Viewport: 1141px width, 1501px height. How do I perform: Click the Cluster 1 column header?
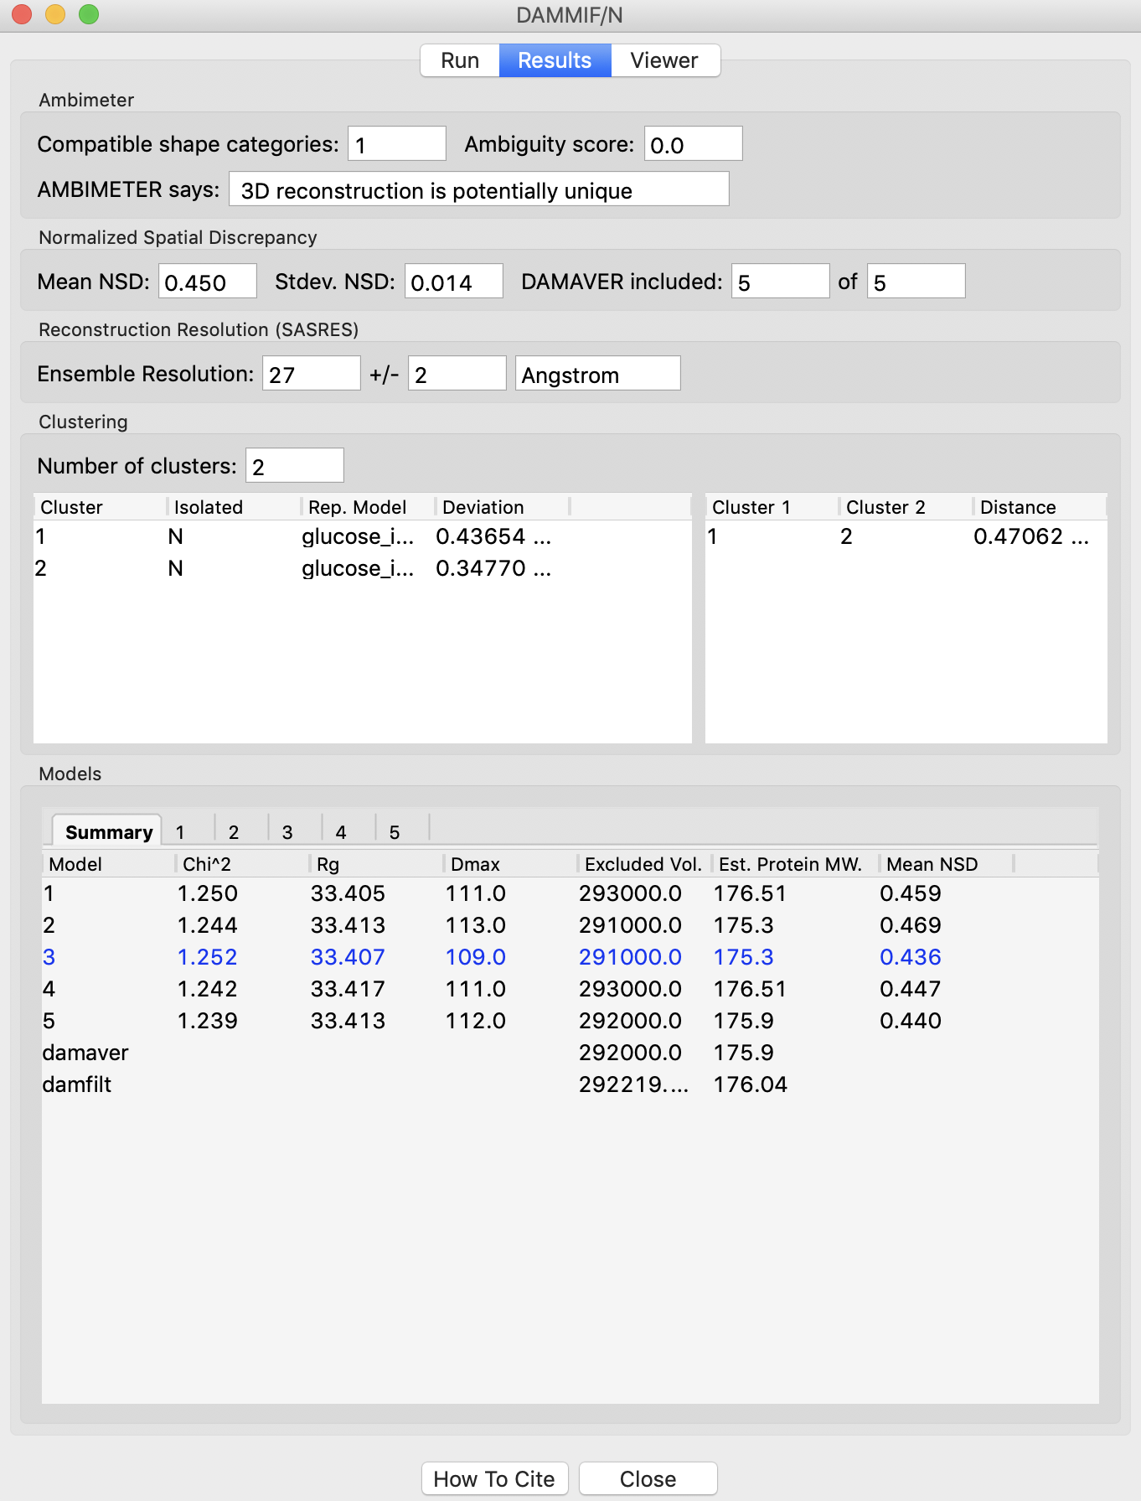click(x=772, y=507)
